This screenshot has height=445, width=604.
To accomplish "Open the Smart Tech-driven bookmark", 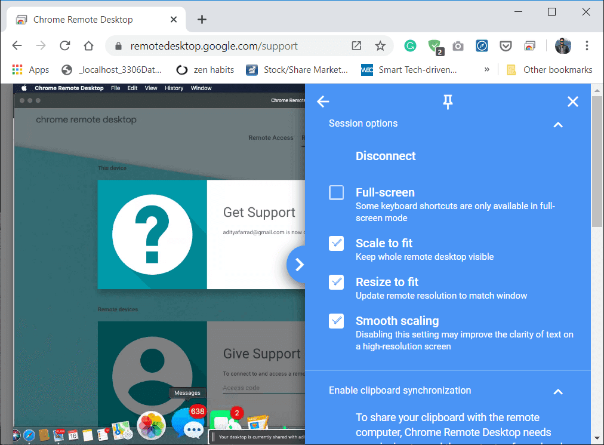I will [x=409, y=70].
